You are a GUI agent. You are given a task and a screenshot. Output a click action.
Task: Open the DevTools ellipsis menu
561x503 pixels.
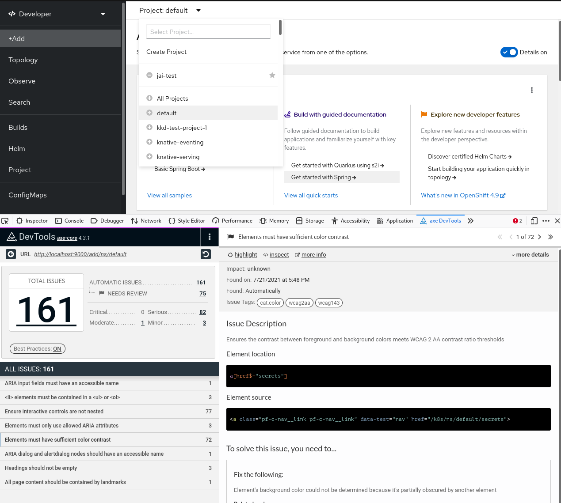[546, 221]
